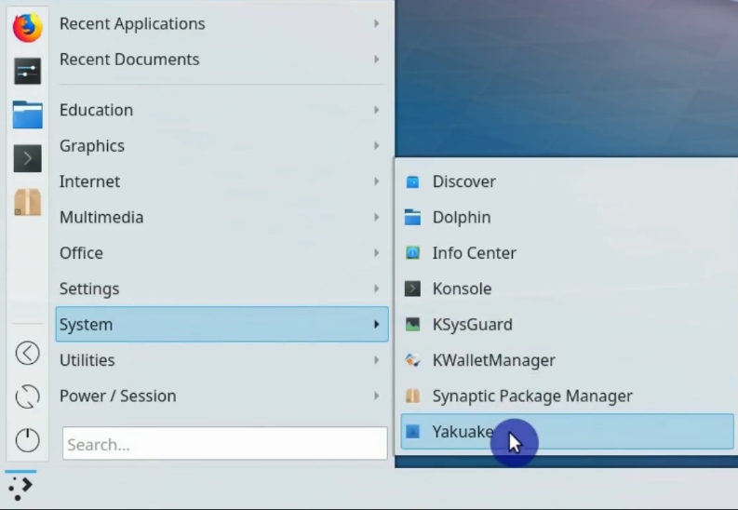Launch Dolphin from the System submenu
738x510 pixels.
tap(567, 218)
